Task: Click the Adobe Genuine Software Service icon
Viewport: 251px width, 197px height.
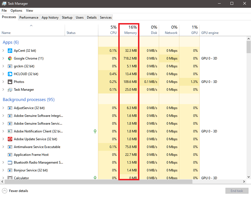Action: click(x=10, y=124)
